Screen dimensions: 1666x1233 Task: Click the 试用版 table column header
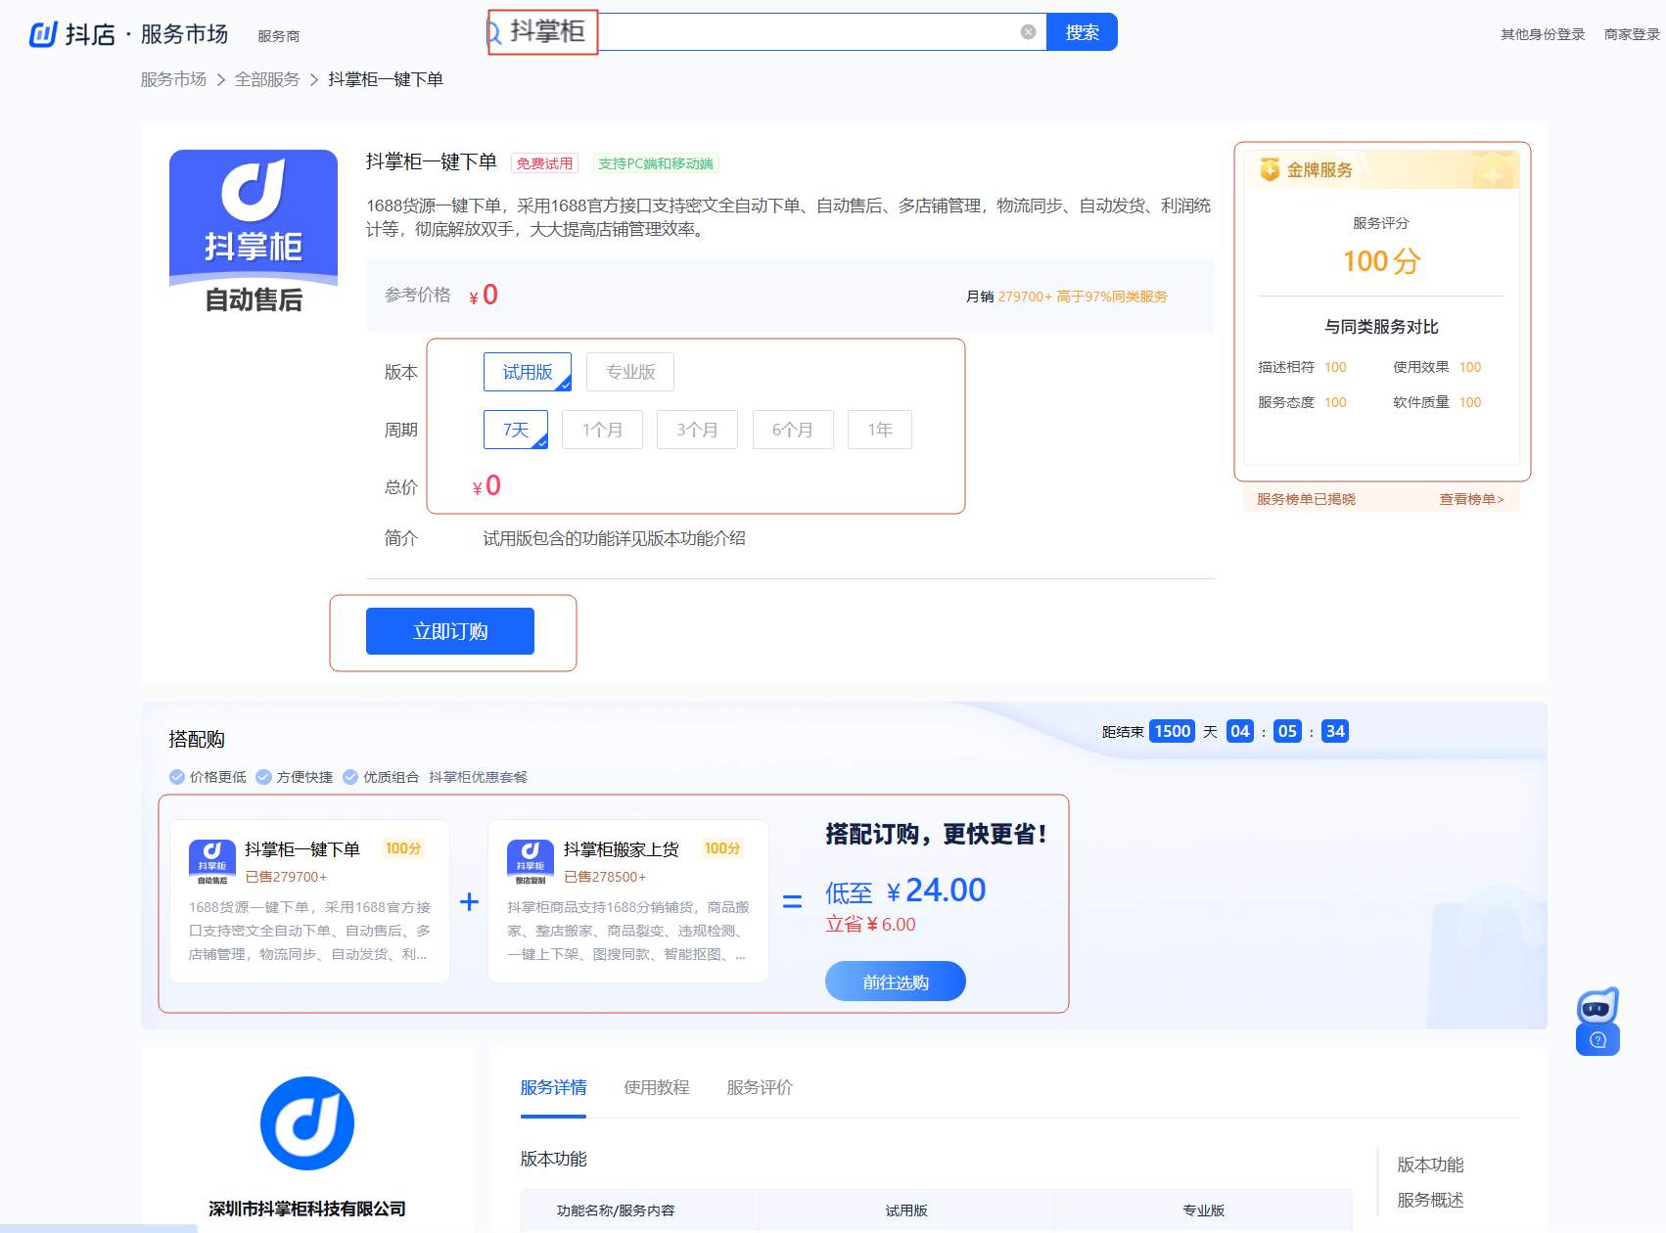click(x=906, y=1210)
